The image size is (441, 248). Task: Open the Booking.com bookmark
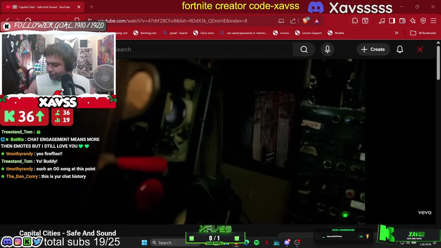point(145,33)
